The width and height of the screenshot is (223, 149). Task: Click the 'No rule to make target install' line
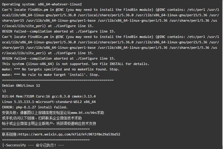pyautogui.click(x=51, y=75)
